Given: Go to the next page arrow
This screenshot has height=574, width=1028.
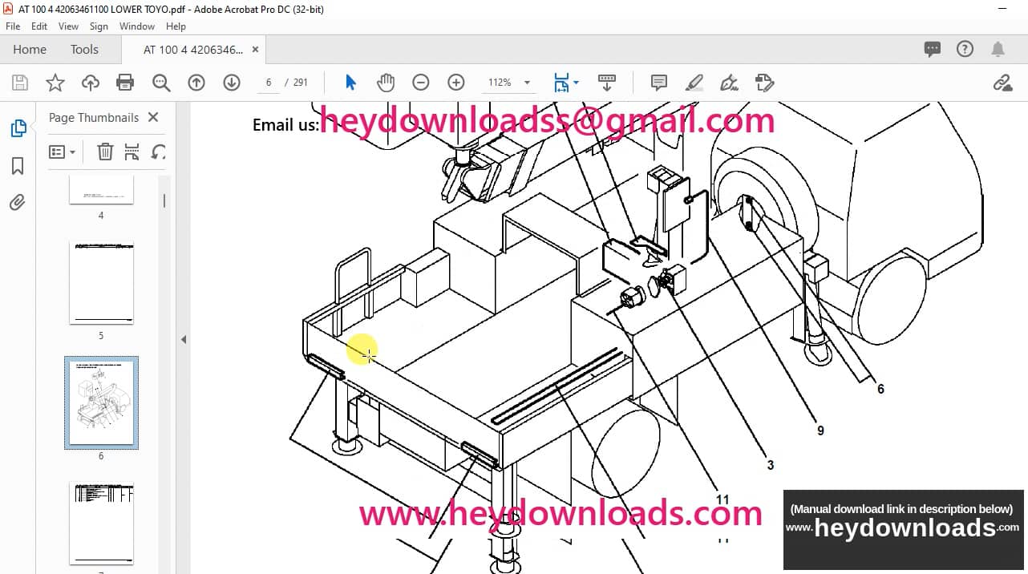Looking at the screenshot, I should pyautogui.click(x=232, y=83).
